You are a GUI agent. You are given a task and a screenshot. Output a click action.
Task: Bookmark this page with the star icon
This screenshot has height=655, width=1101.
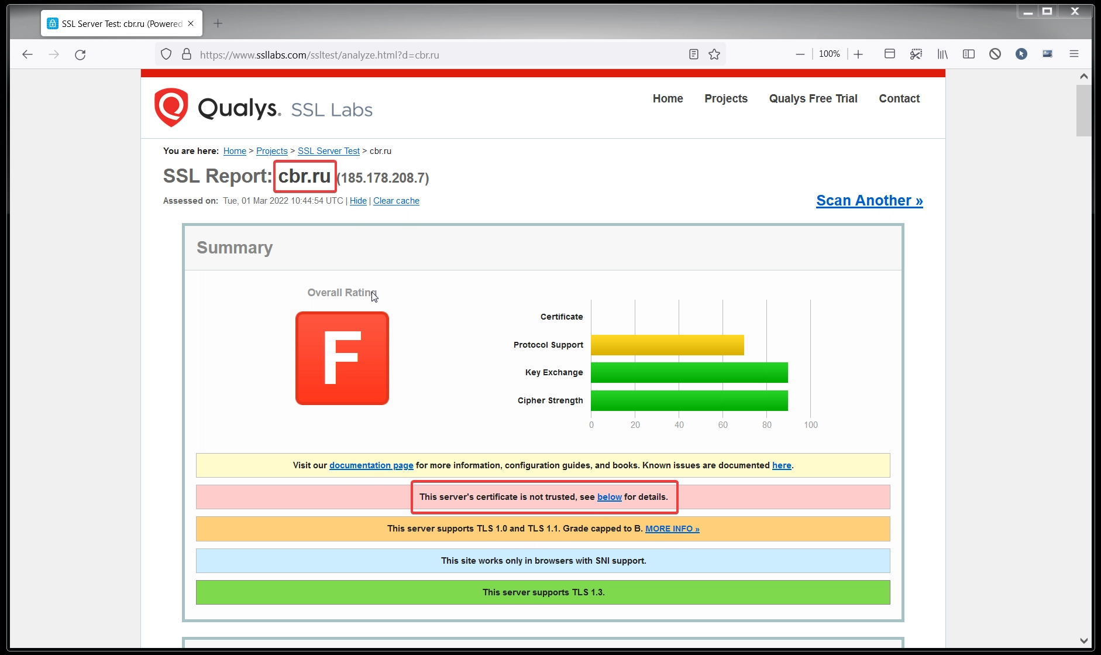click(x=714, y=54)
